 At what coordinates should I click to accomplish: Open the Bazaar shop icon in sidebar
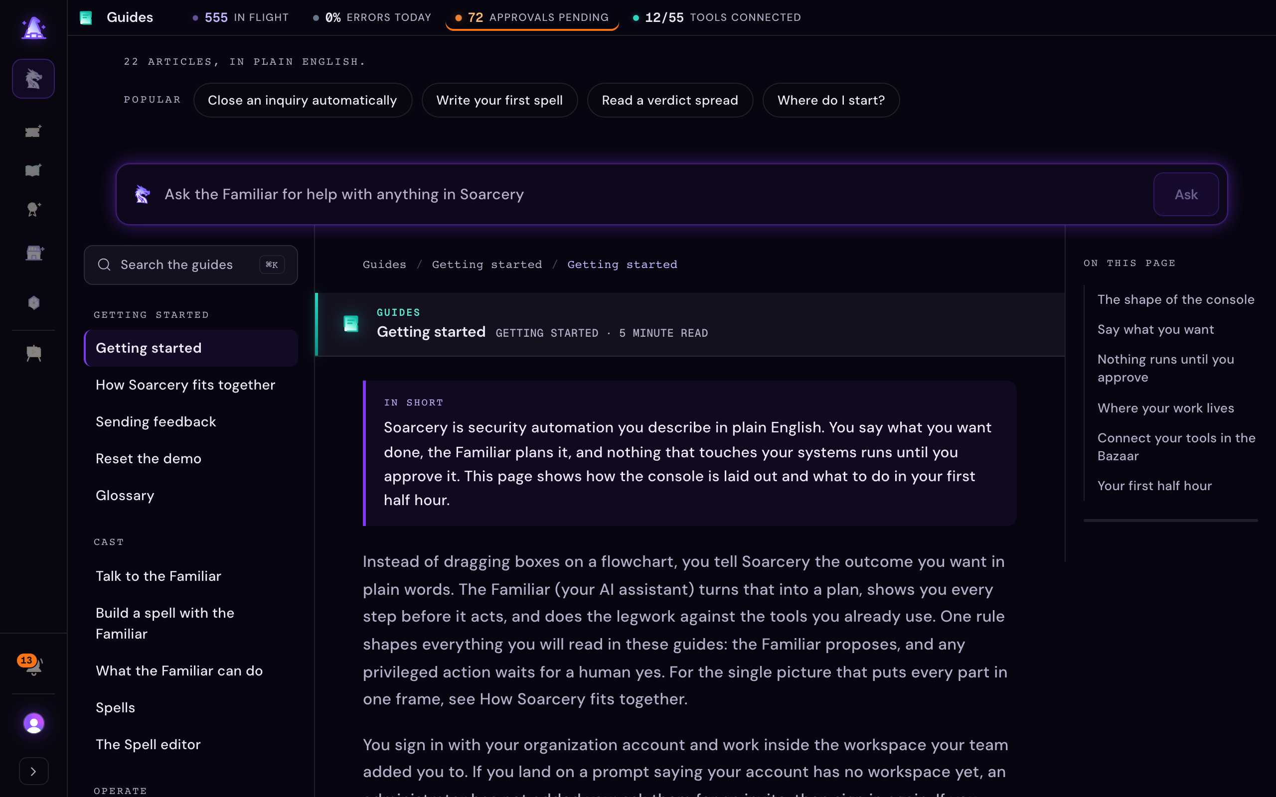[34, 253]
